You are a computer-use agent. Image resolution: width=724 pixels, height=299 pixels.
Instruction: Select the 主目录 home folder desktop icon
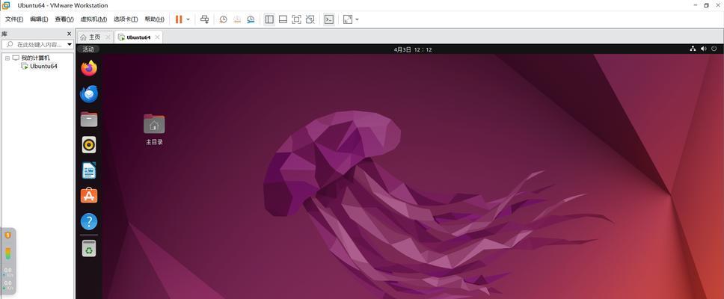pyautogui.click(x=154, y=129)
